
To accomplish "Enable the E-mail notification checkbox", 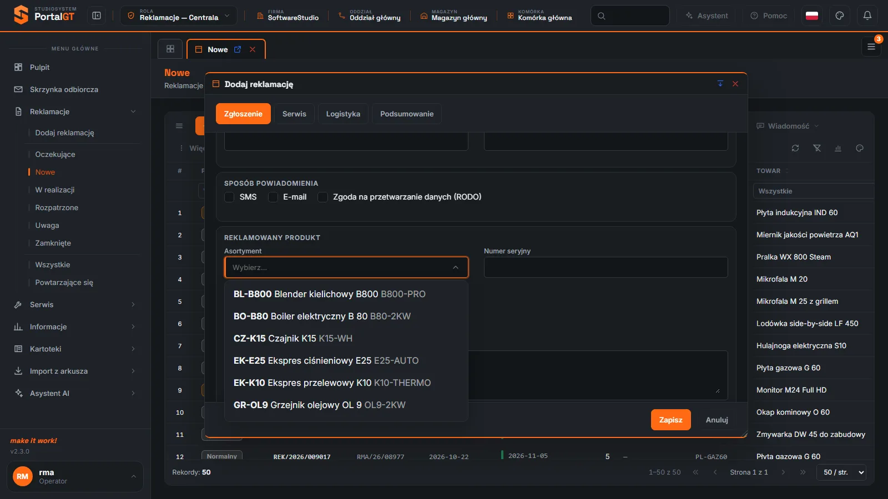I will pyautogui.click(x=273, y=197).
